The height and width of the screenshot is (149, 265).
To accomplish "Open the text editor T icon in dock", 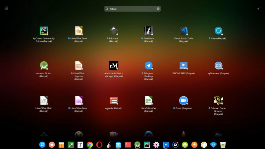I will point(80,145).
